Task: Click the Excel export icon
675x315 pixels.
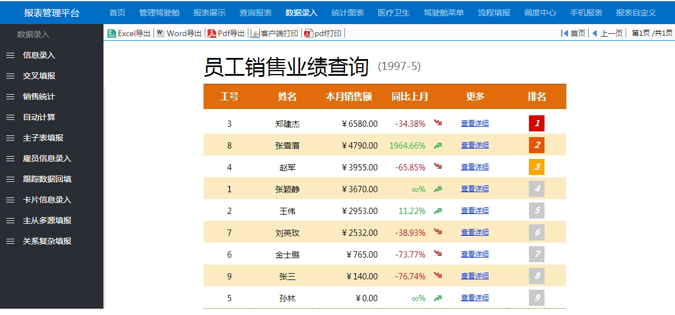Action: click(x=112, y=34)
